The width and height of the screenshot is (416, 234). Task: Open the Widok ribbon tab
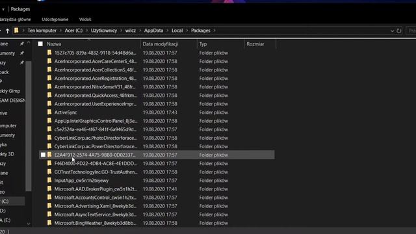point(85,19)
